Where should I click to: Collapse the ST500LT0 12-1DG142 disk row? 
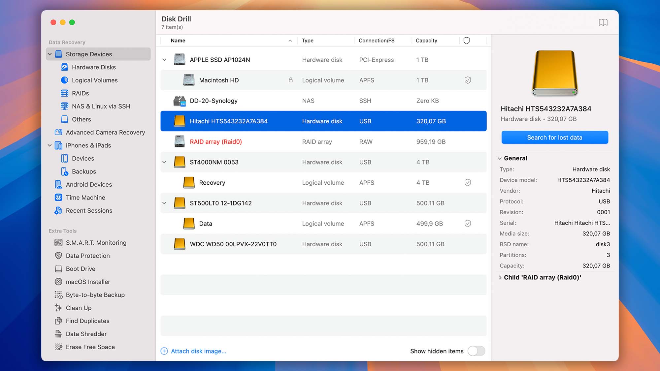tap(164, 203)
